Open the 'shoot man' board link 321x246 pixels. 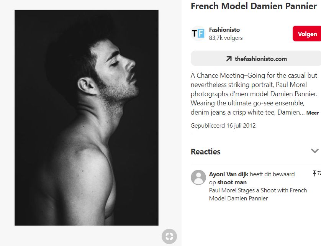tap(232, 182)
